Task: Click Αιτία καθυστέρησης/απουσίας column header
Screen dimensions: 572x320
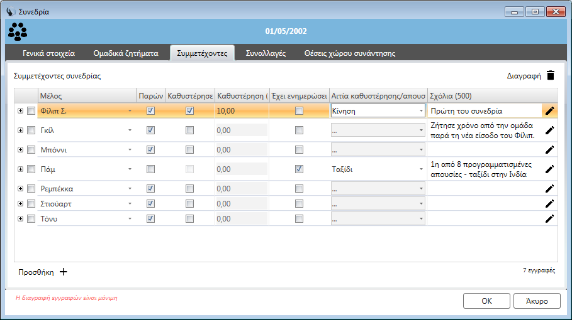Action: coord(378,96)
